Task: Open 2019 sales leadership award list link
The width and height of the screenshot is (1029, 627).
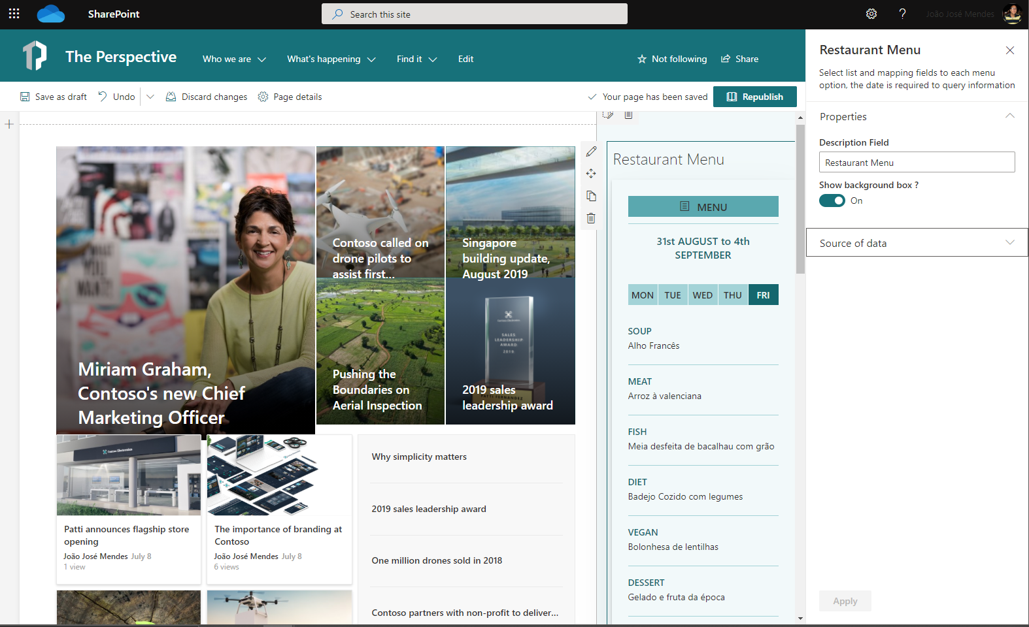Action: click(x=429, y=509)
